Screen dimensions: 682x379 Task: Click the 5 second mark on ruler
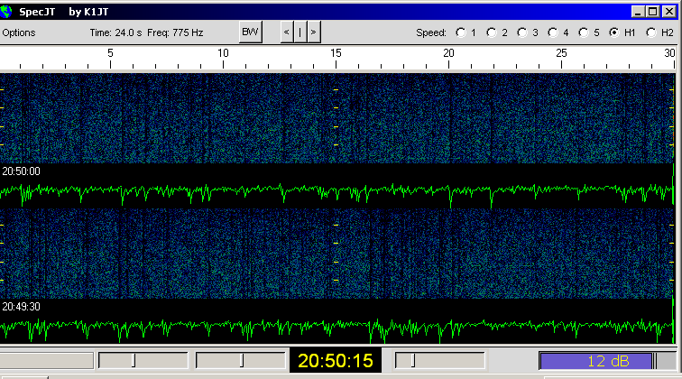(110, 53)
